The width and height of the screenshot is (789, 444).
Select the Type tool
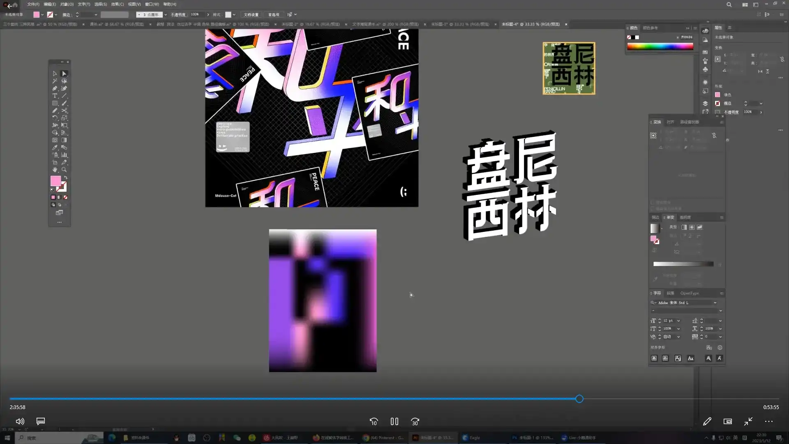pyautogui.click(x=55, y=96)
